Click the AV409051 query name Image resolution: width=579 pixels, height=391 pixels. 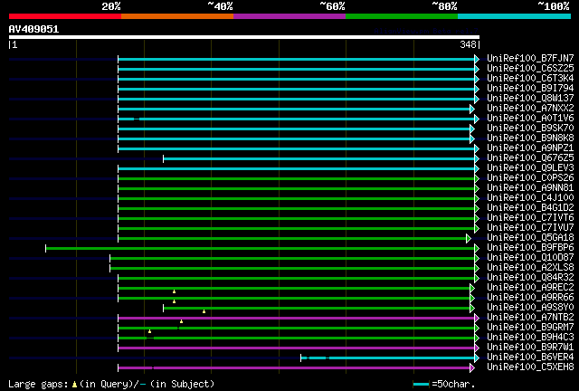[33, 29]
